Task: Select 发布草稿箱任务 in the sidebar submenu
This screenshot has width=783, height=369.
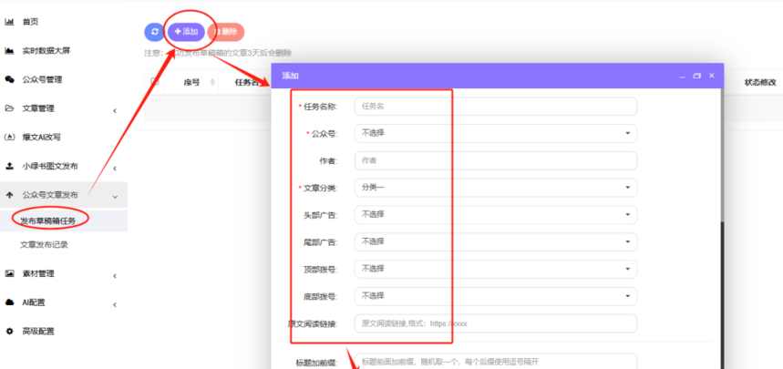Action: click(x=55, y=220)
